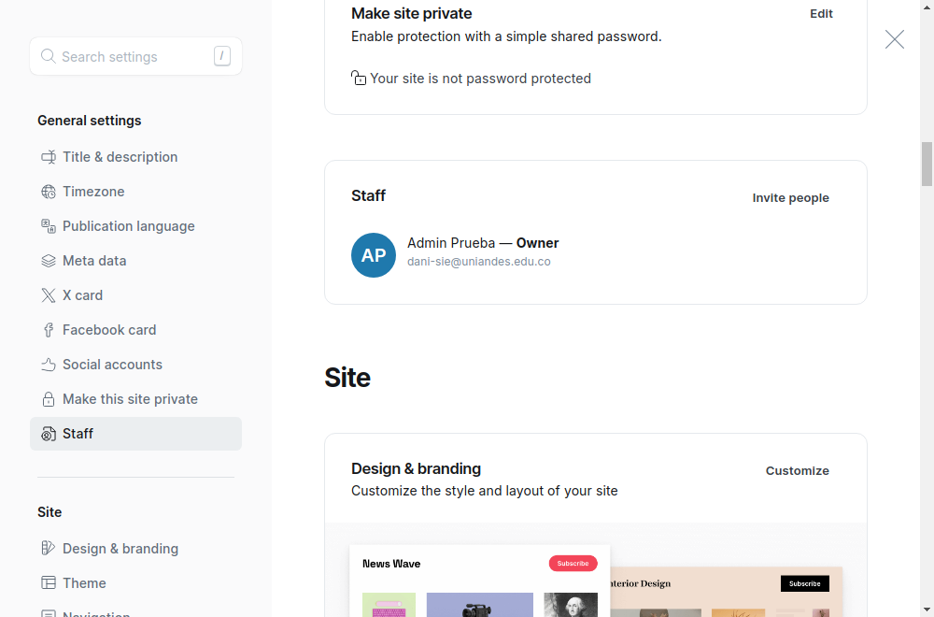Select the Staff sidebar item
934x617 pixels.
135,434
